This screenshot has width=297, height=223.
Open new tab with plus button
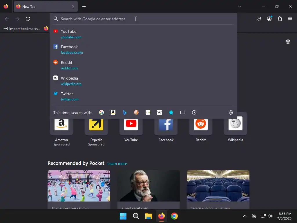pos(84,7)
